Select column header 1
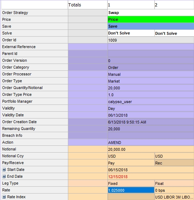Screen dimensions: 194x200 131,5
